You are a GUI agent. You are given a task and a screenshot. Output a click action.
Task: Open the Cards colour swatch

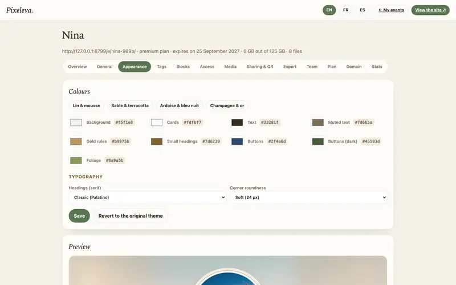click(x=157, y=123)
